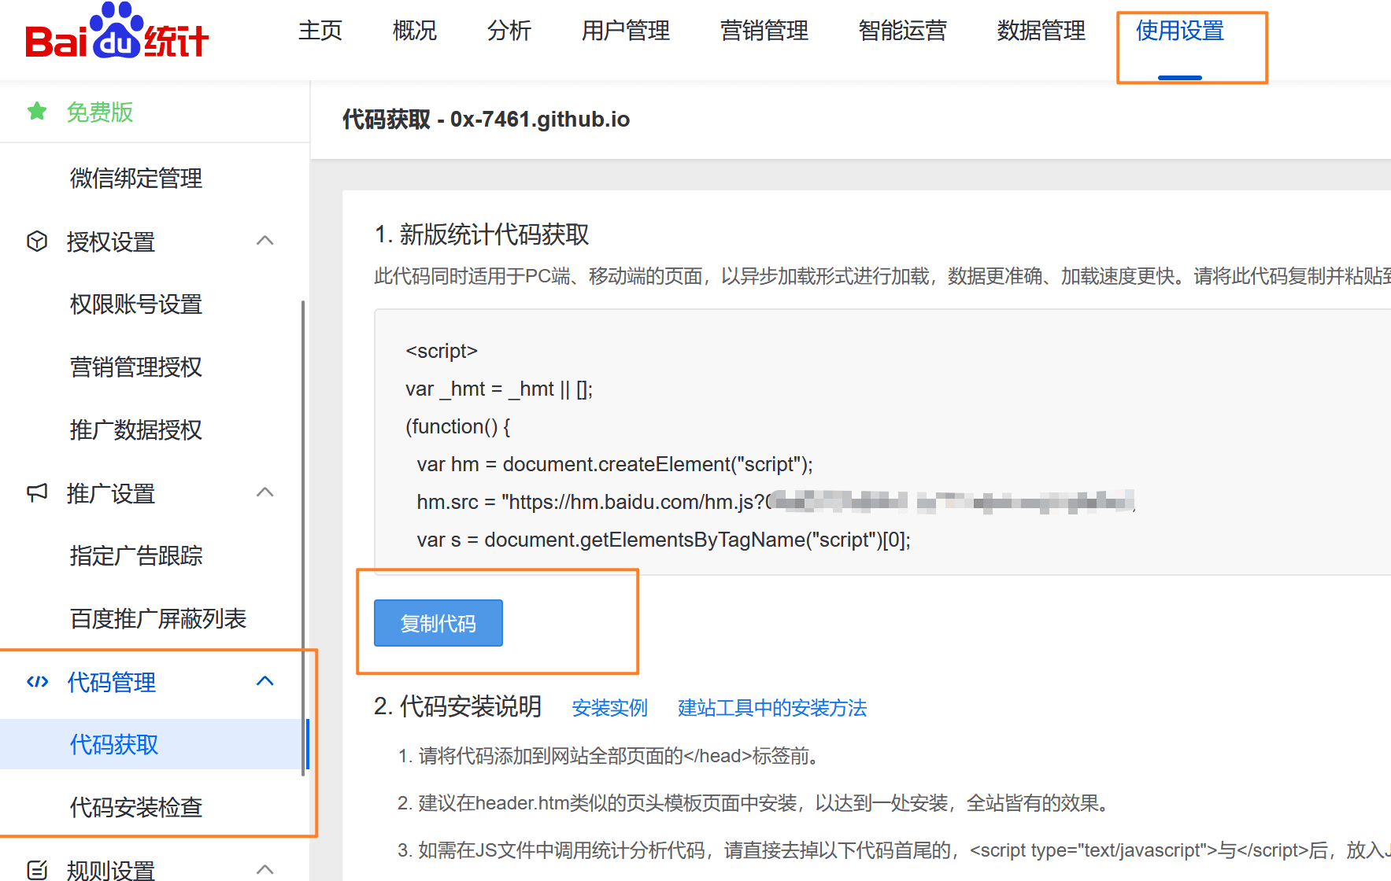The image size is (1391, 881).
Task: Collapse the 代码管理 section chevron
Action: 265,680
